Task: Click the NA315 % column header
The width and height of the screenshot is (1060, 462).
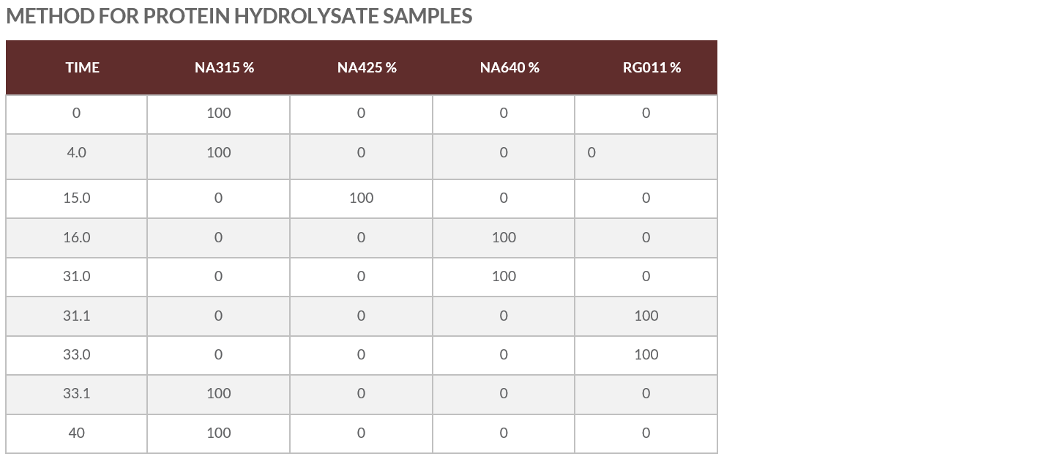Action: (224, 67)
